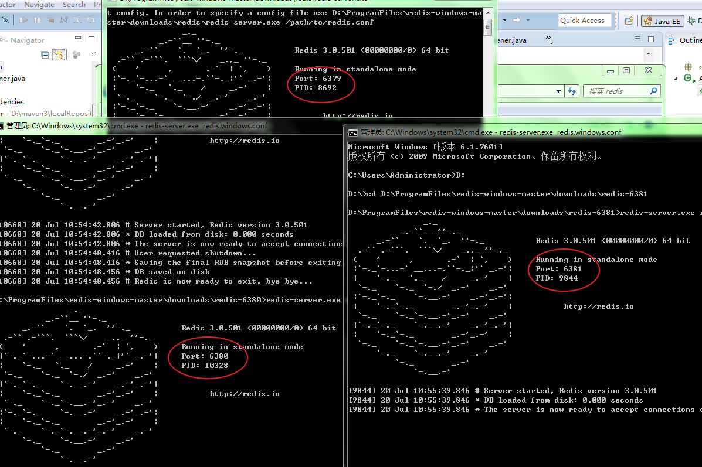Switch to the Java EE perspective
The height and width of the screenshot is (467, 702).
(x=662, y=21)
